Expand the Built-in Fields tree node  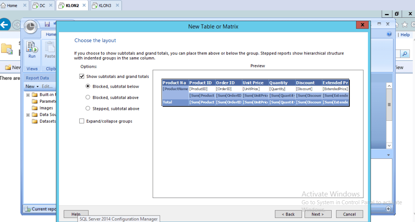click(28, 95)
